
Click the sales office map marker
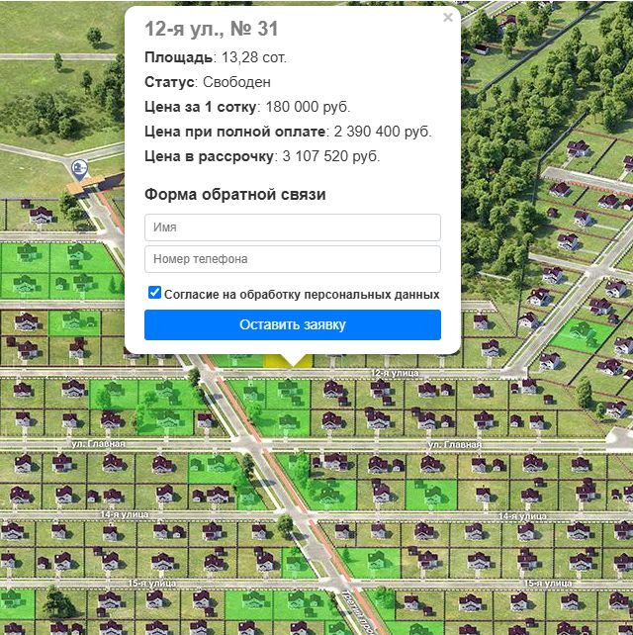[x=79, y=169]
